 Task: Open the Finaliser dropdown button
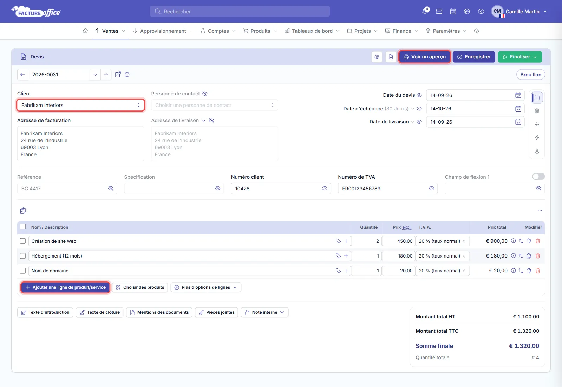(520, 57)
